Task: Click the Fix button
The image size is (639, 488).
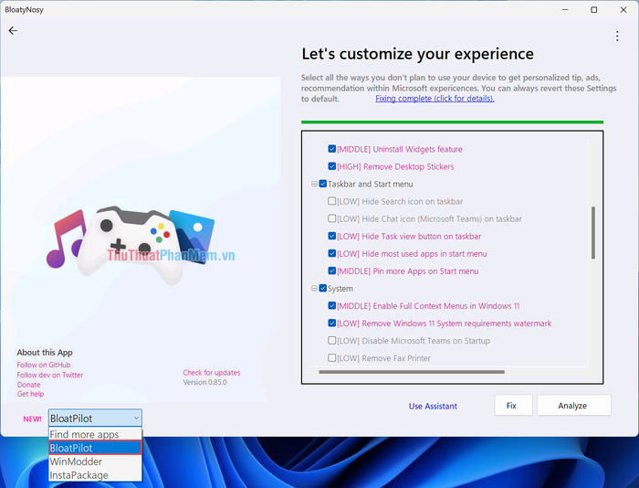Action: [x=513, y=405]
